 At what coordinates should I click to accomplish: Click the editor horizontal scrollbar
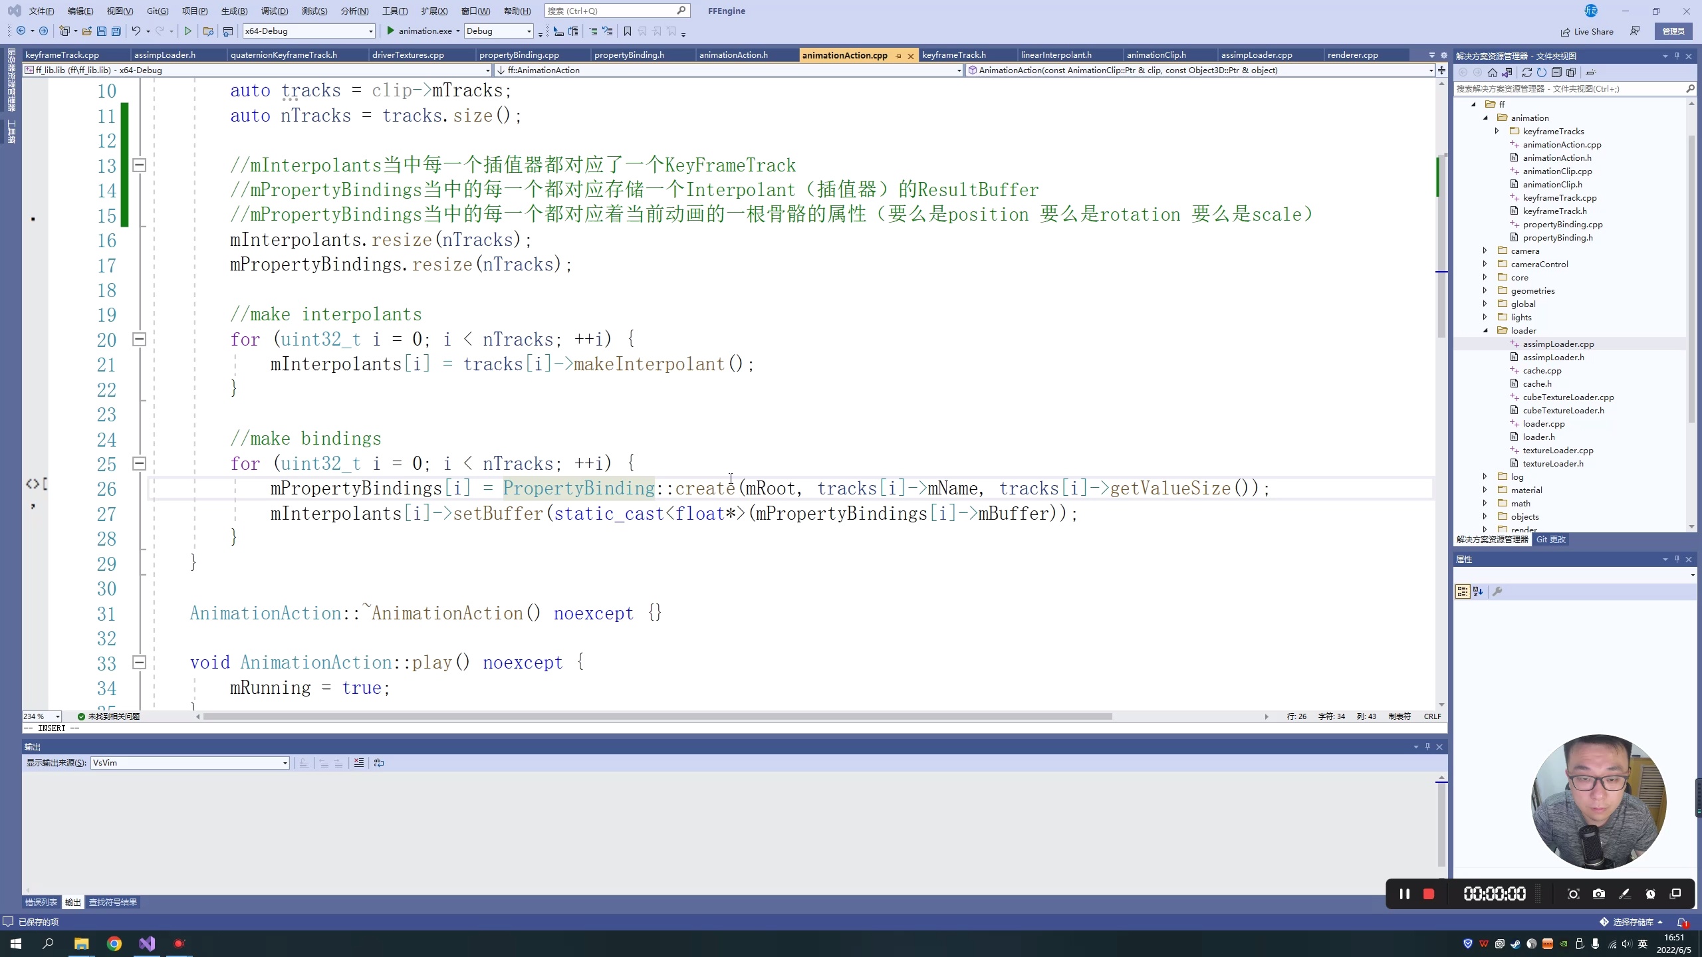[657, 716]
